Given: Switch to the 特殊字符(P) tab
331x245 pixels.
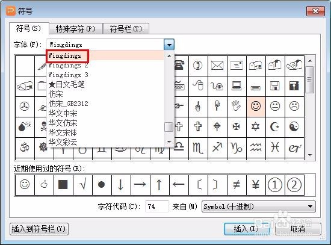Looking at the screenshot, I should pyautogui.click(x=76, y=29).
